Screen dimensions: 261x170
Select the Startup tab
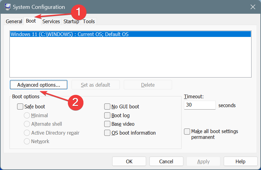[x=71, y=21]
